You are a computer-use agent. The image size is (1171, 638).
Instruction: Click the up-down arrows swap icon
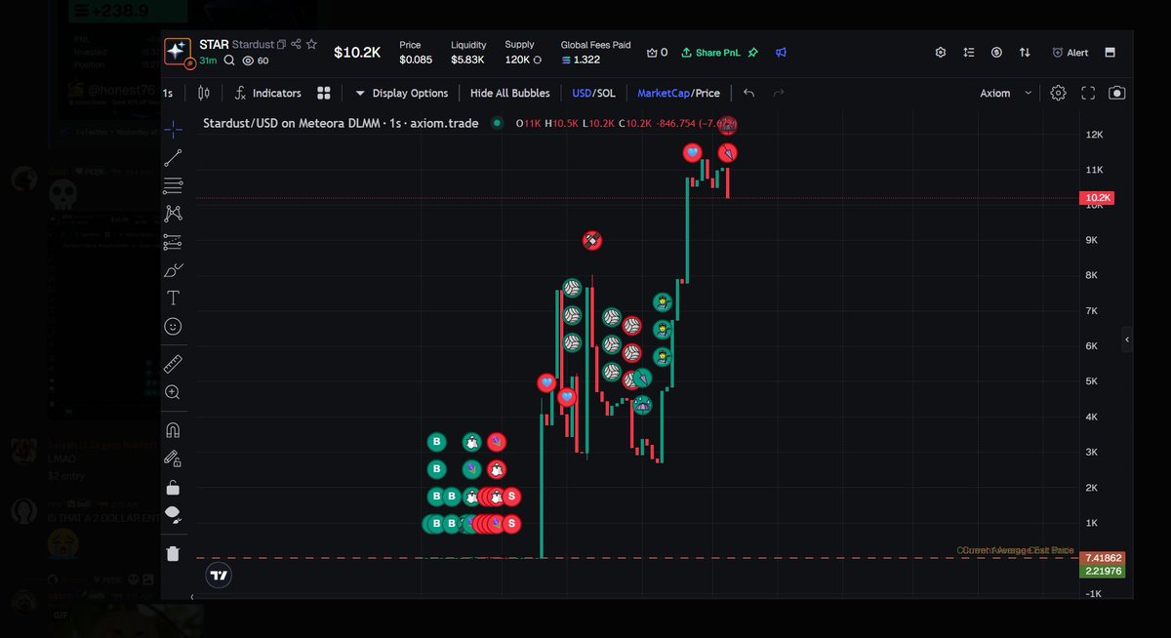[x=1025, y=53]
